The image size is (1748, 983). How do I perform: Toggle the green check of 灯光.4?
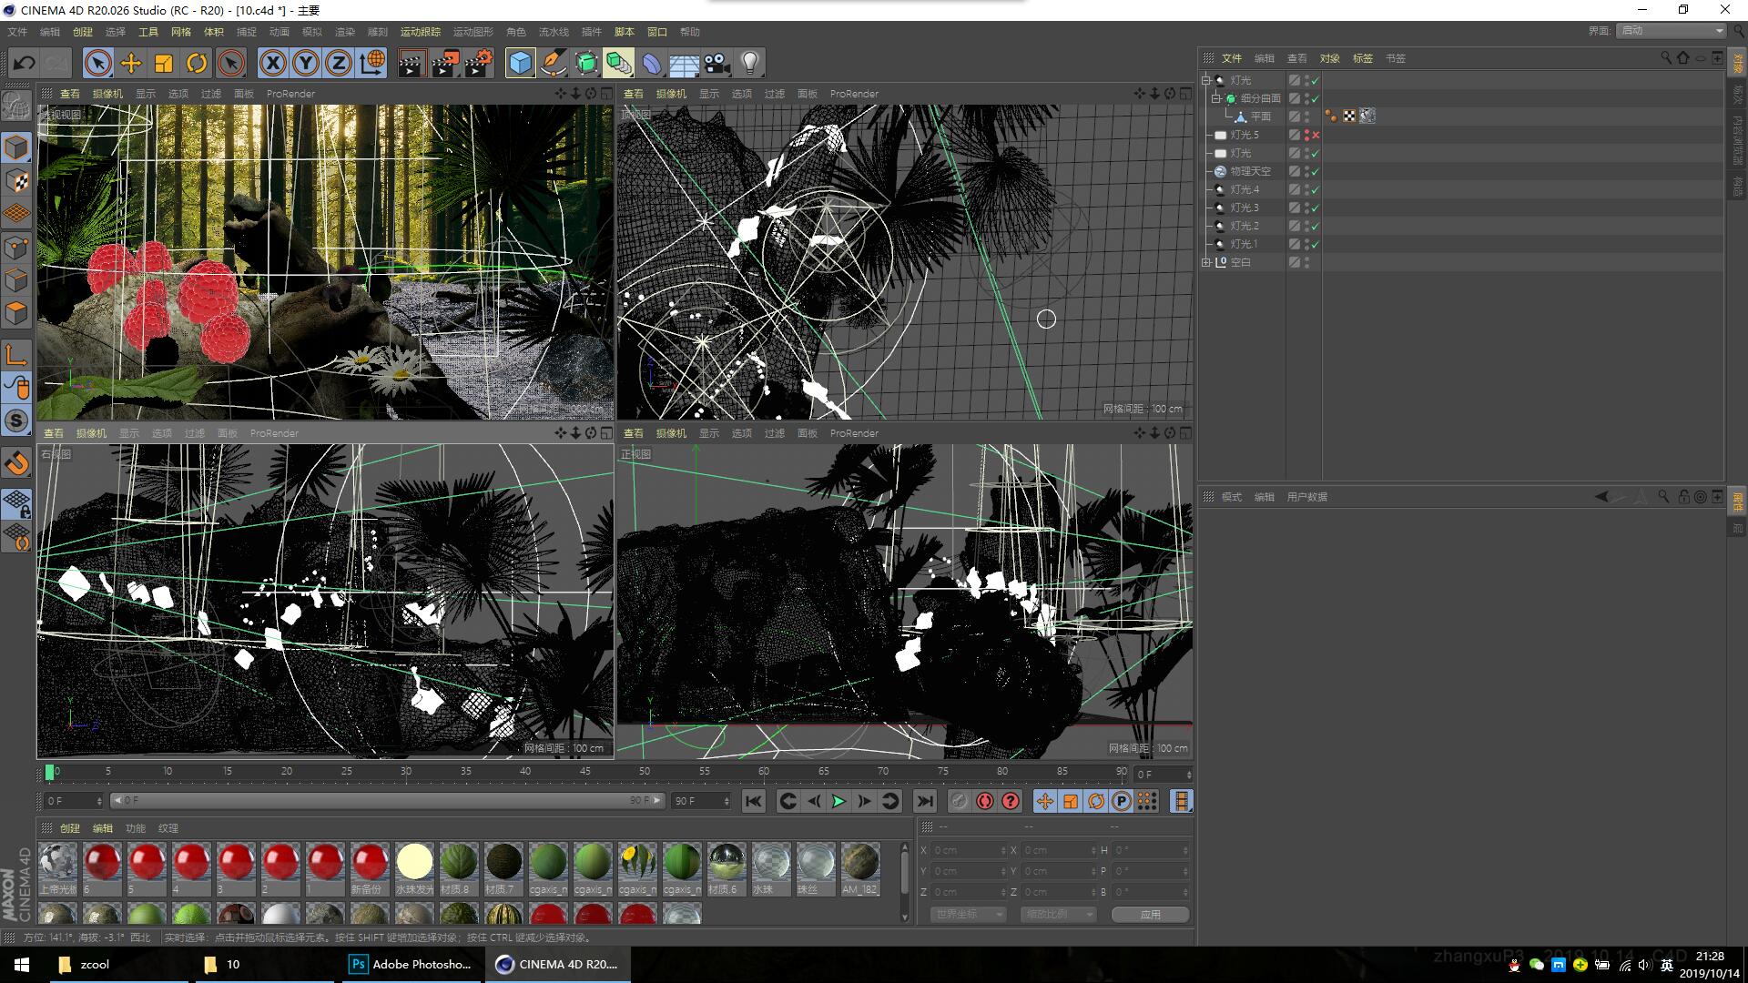pos(1316,189)
